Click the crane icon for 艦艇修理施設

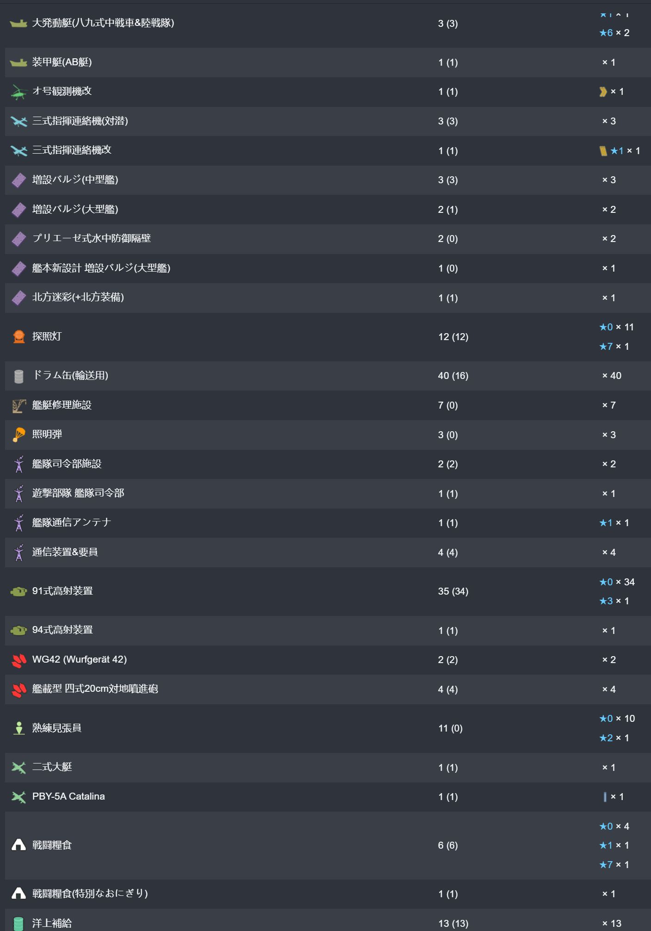click(x=19, y=406)
